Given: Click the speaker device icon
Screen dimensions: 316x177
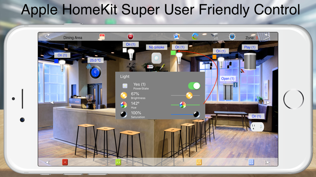Looking at the screenshot, I should click(250, 61).
